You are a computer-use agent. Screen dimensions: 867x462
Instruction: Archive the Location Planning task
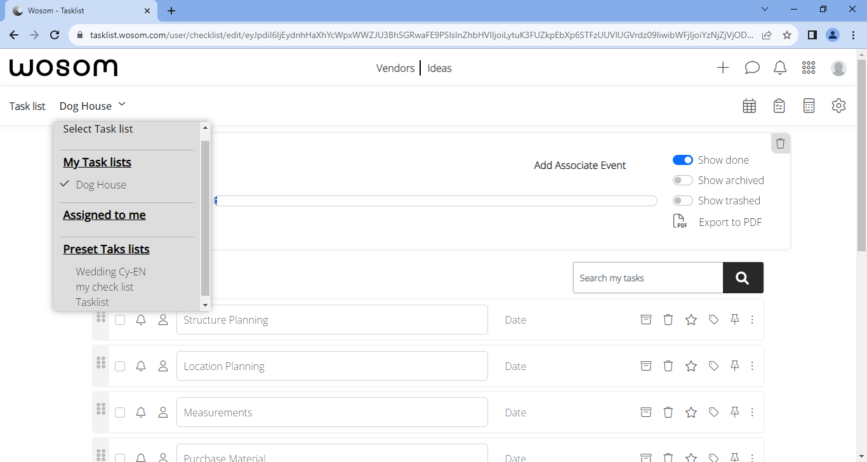[645, 366]
